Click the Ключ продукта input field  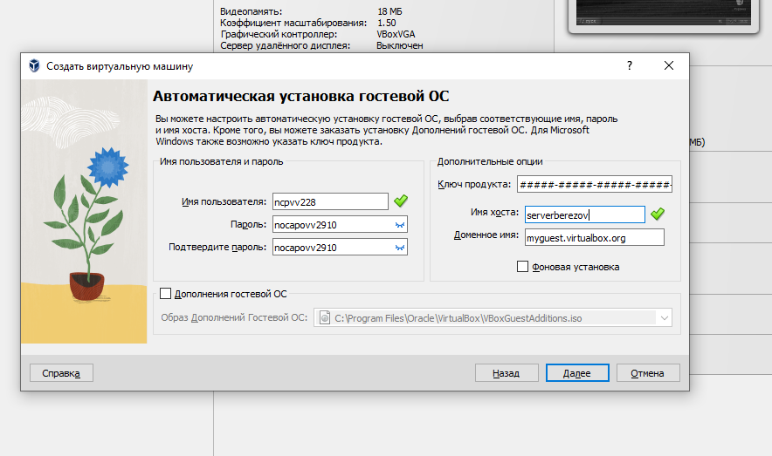(x=594, y=184)
